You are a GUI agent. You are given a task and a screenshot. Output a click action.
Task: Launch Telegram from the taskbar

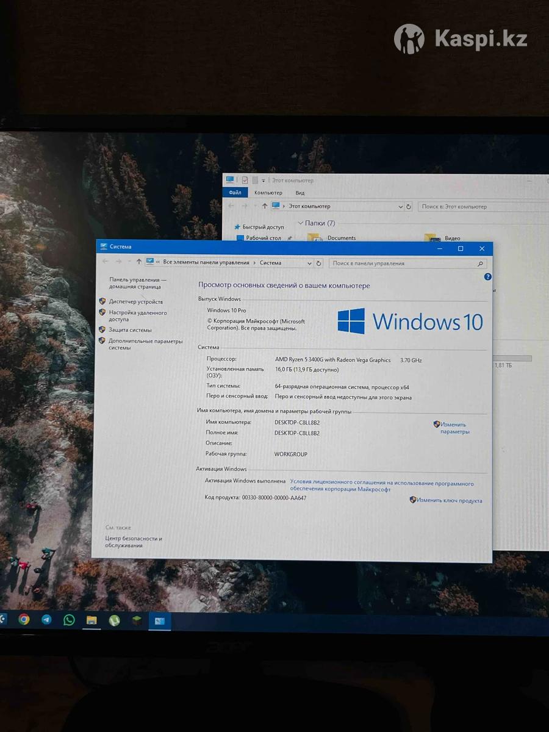pos(46,619)
